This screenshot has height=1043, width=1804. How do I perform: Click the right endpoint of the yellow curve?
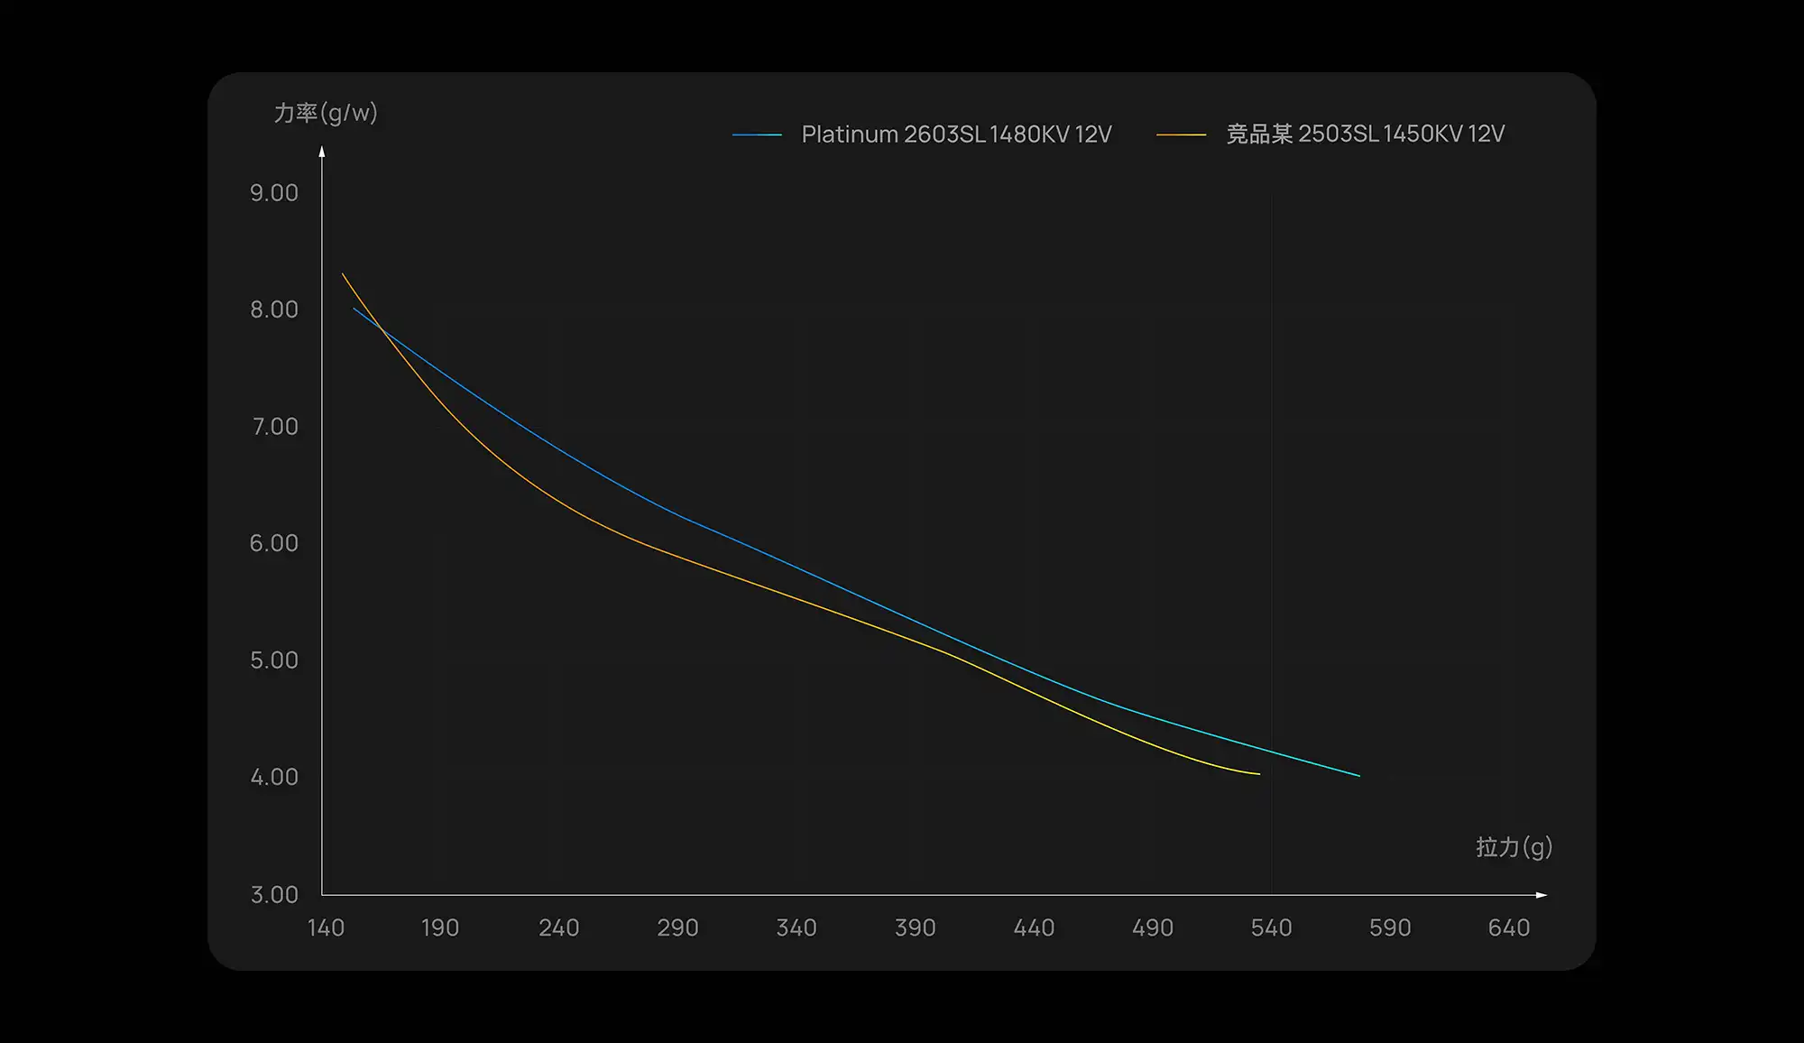tap(1258, 773)
